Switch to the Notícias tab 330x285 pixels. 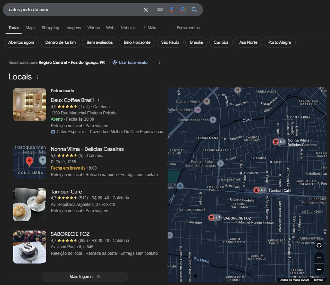pos(128,28)
